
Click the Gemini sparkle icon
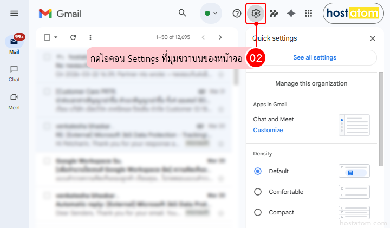click(x=291, y=14)
